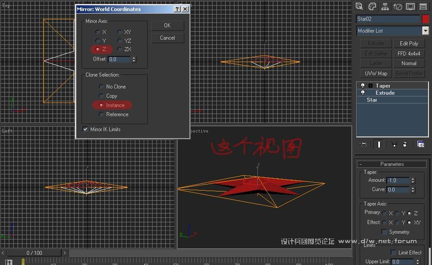Set Taper Primary axis to X
Image resolution: width=432 pixels, height=265 pixels.
[384, 213]
